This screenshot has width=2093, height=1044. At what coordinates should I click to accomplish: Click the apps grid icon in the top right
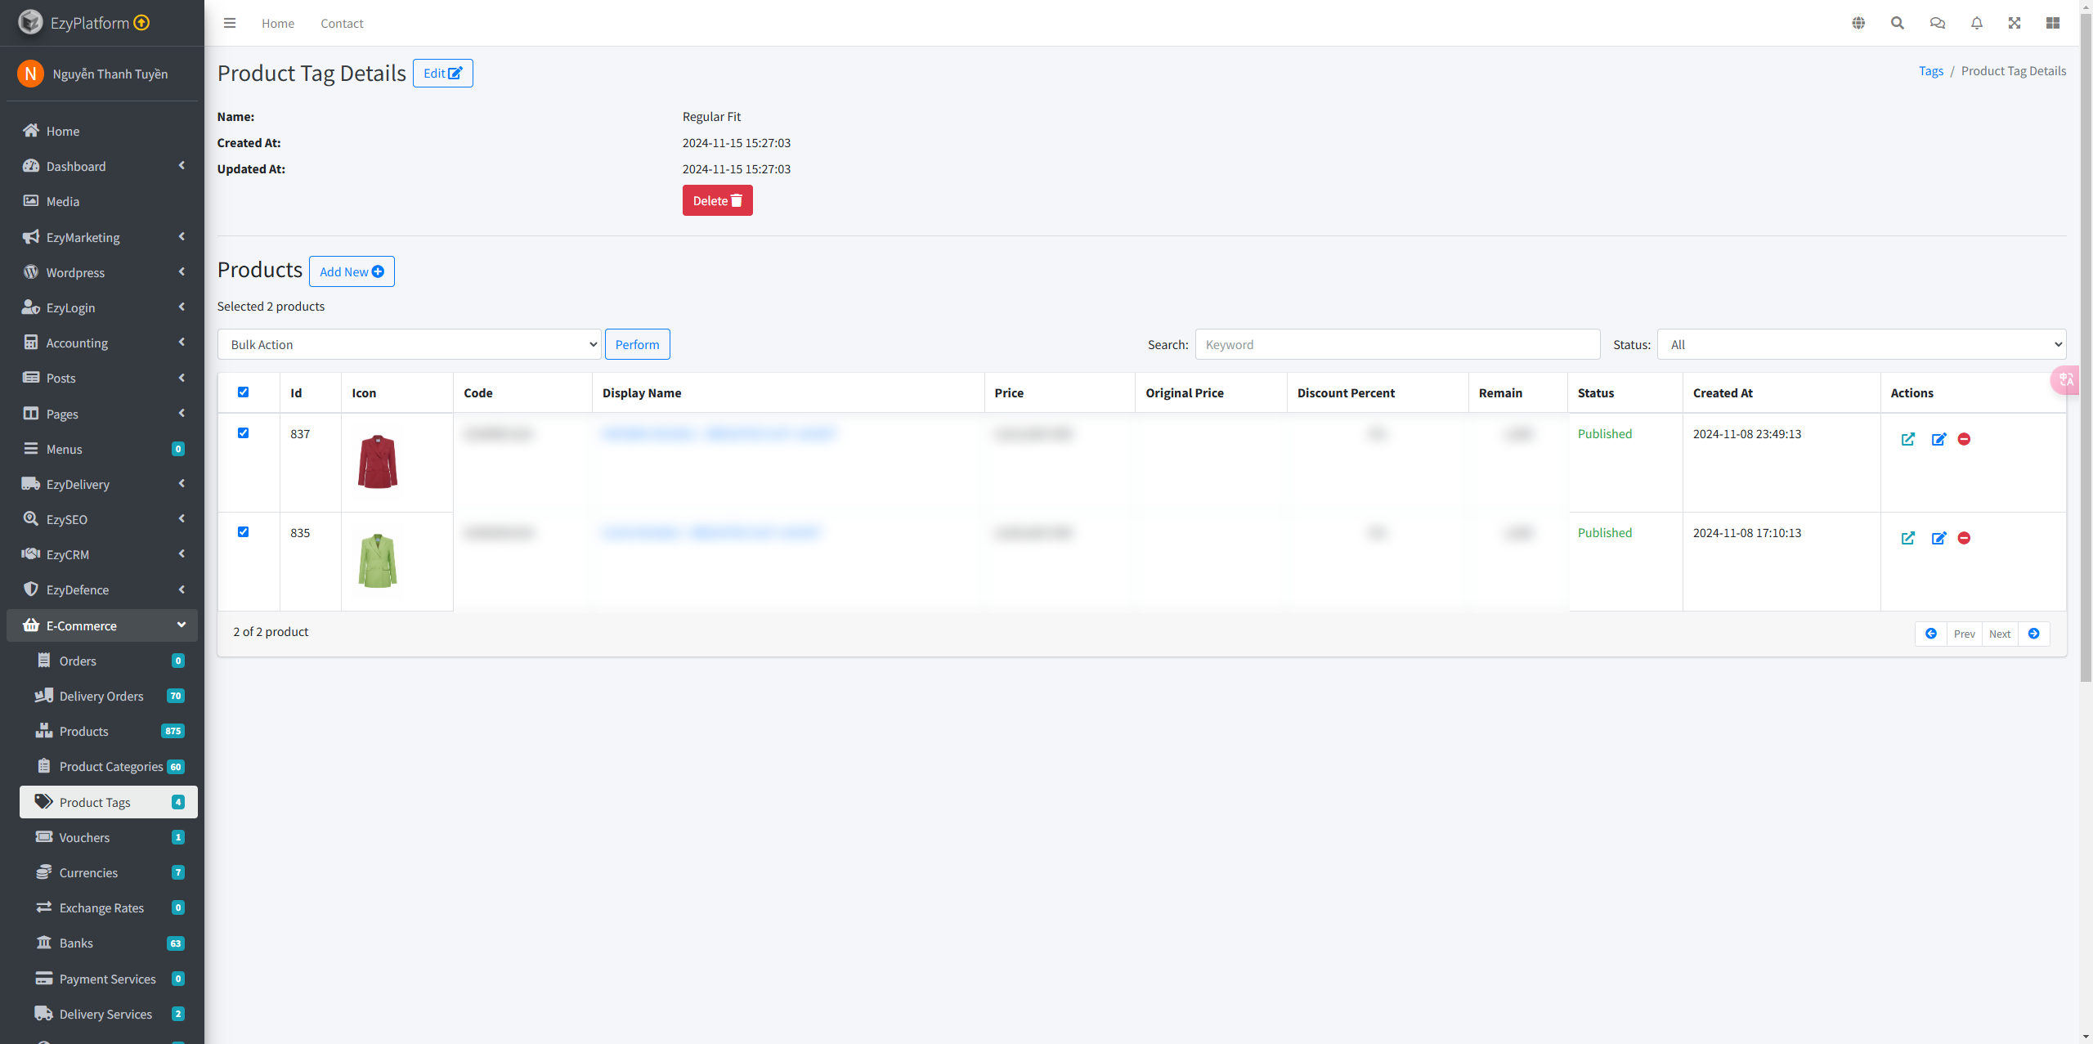click(x=2053, y=23)
